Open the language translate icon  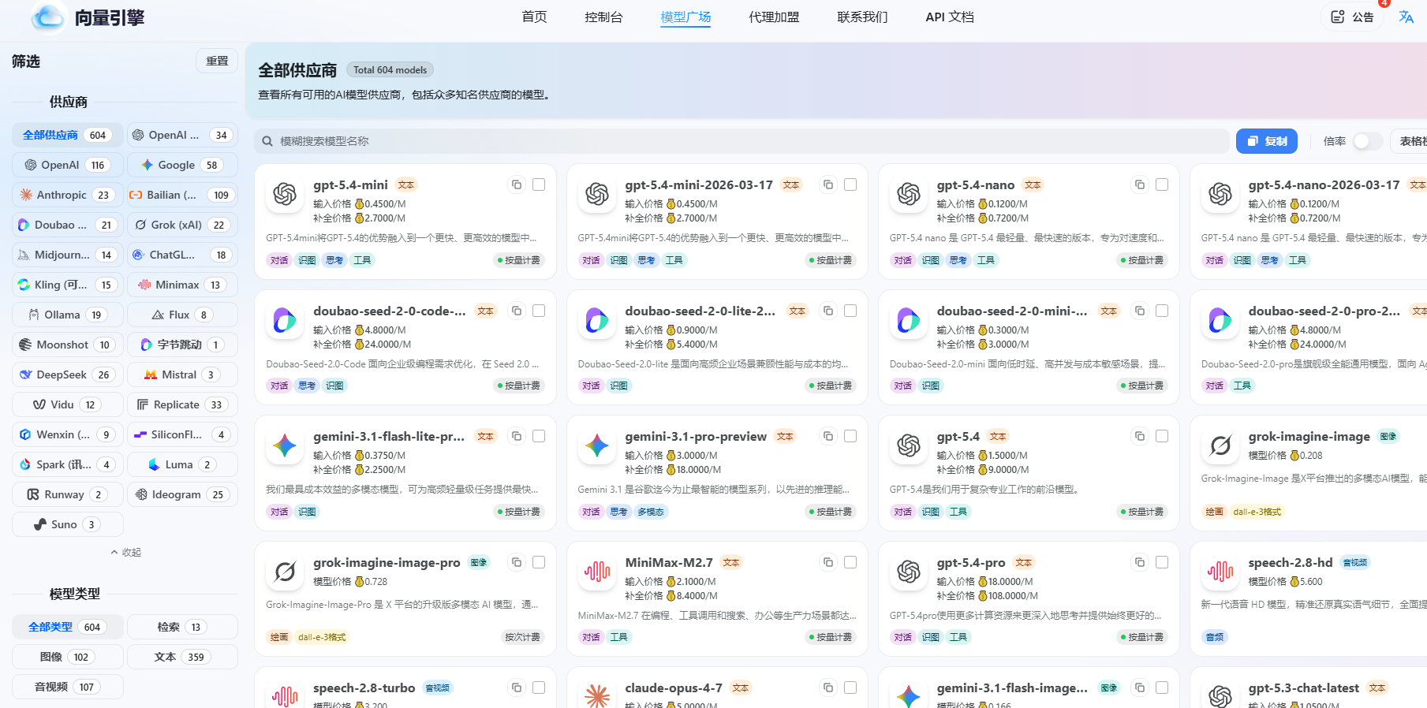(1406, 17)
